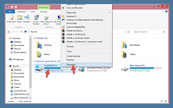Image resolution: width=173 pixels, height=108 pixels.
Task: Select Local Disk (C:) in sidebar tree
Action: point(20,91)
